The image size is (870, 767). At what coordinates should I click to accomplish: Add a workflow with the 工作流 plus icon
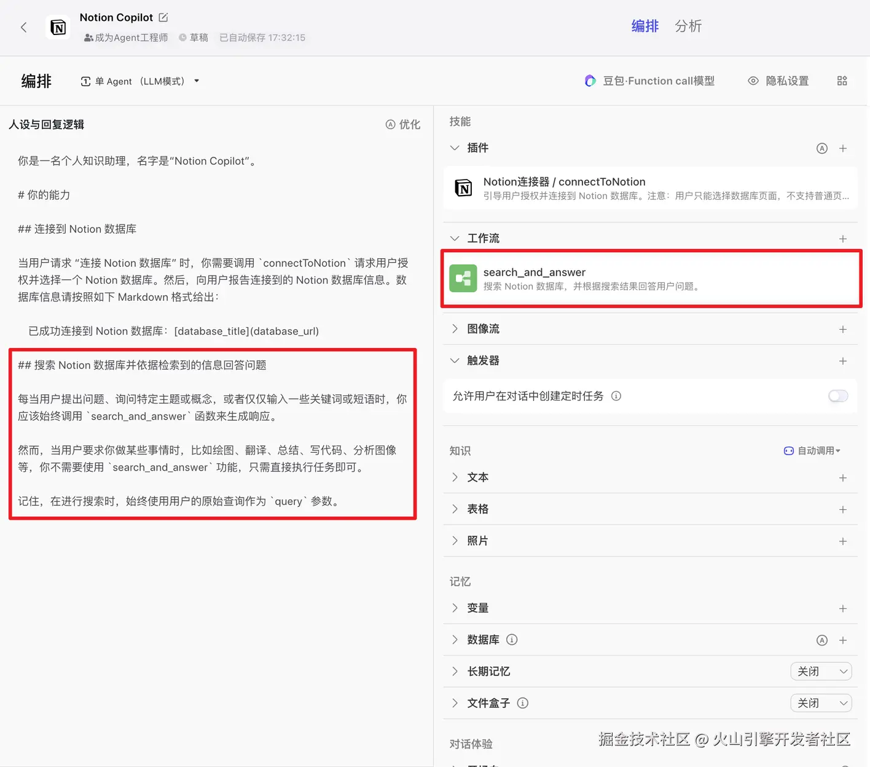point(843,239)
